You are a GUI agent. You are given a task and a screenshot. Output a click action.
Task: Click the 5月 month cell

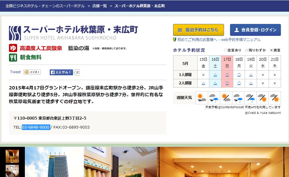tap(185, 63)
